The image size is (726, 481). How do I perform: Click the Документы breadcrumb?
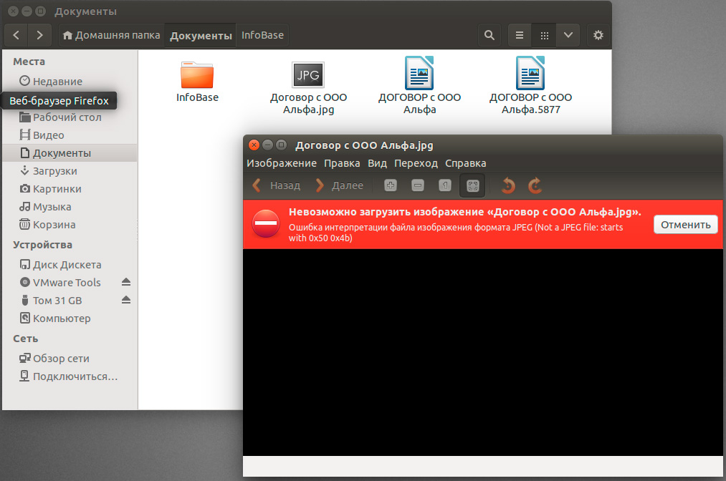click(201, 35)
